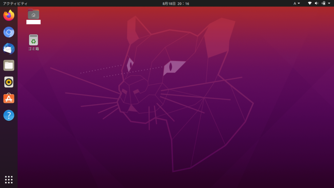Click the Wi-Fi status icon
The image size is (334, 188).
310,3
